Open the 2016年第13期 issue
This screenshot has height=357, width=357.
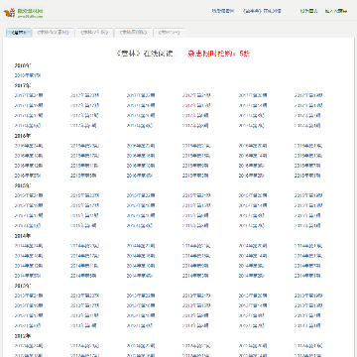point(308,156)
